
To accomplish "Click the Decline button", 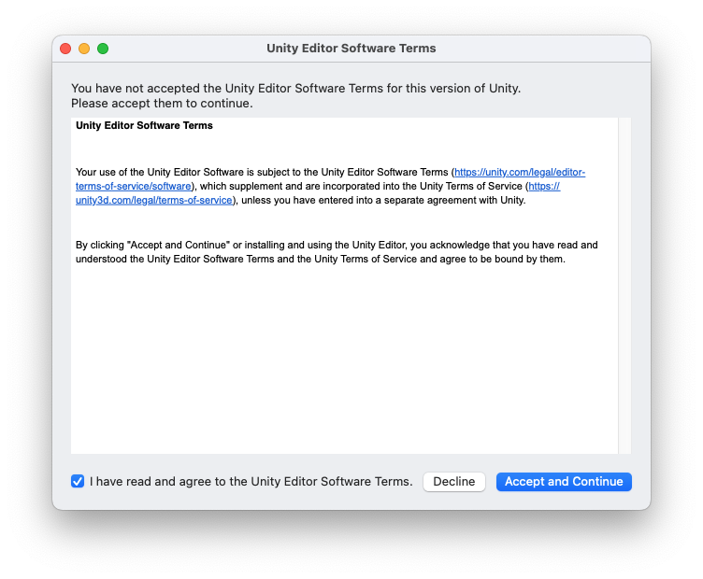I will (453, 481).
